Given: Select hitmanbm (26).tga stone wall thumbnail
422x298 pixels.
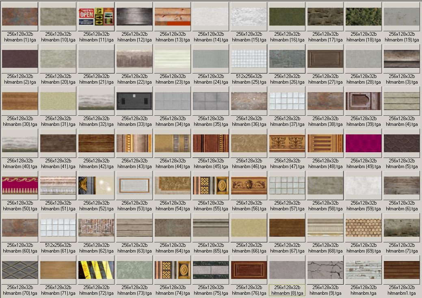Looking at the screenshot, I should [x=287, y=59].
